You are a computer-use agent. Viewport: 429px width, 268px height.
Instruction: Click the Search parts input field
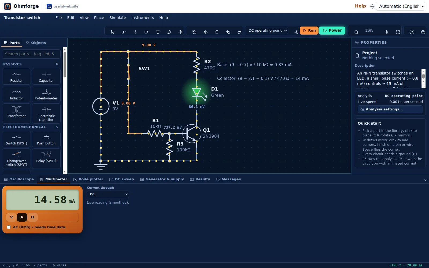point(31,54)
